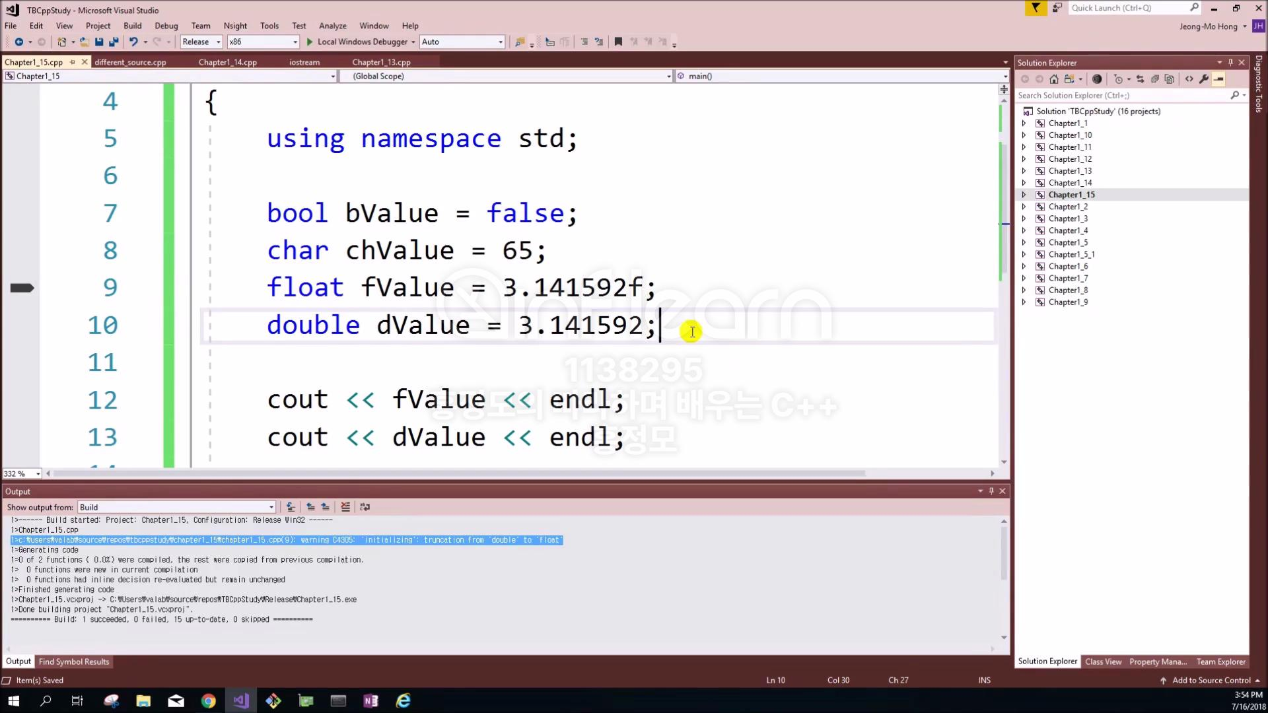Click the Save All toolbar icon
Image resolution: width=1268 pixels, height=713 pixels.
tap(114, 42)
